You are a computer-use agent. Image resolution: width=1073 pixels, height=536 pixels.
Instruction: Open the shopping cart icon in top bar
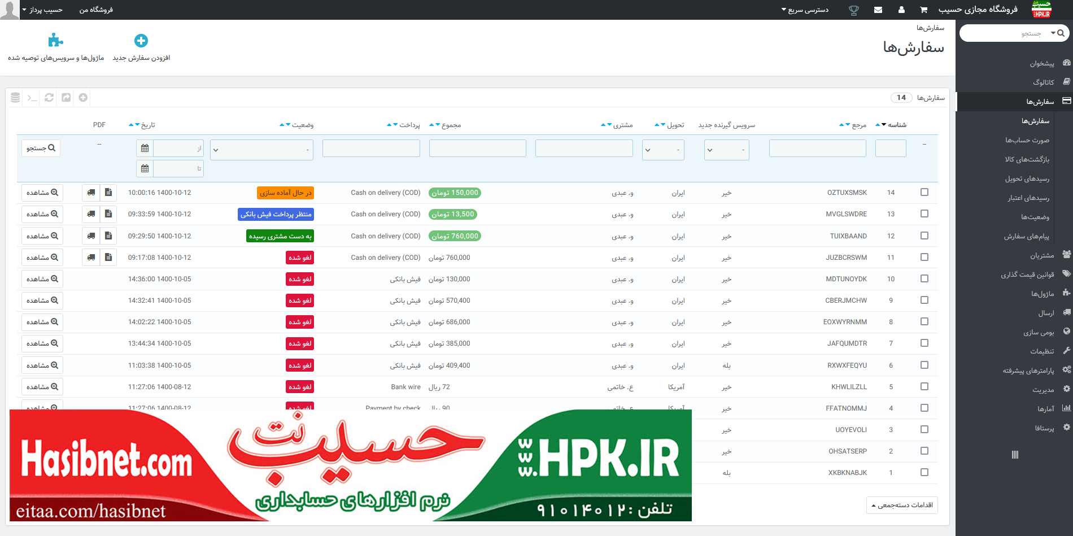(923, 10)
